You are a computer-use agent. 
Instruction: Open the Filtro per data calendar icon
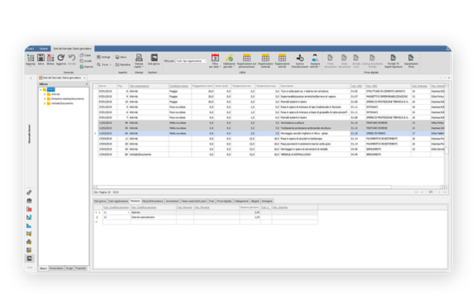click(215, 58)
